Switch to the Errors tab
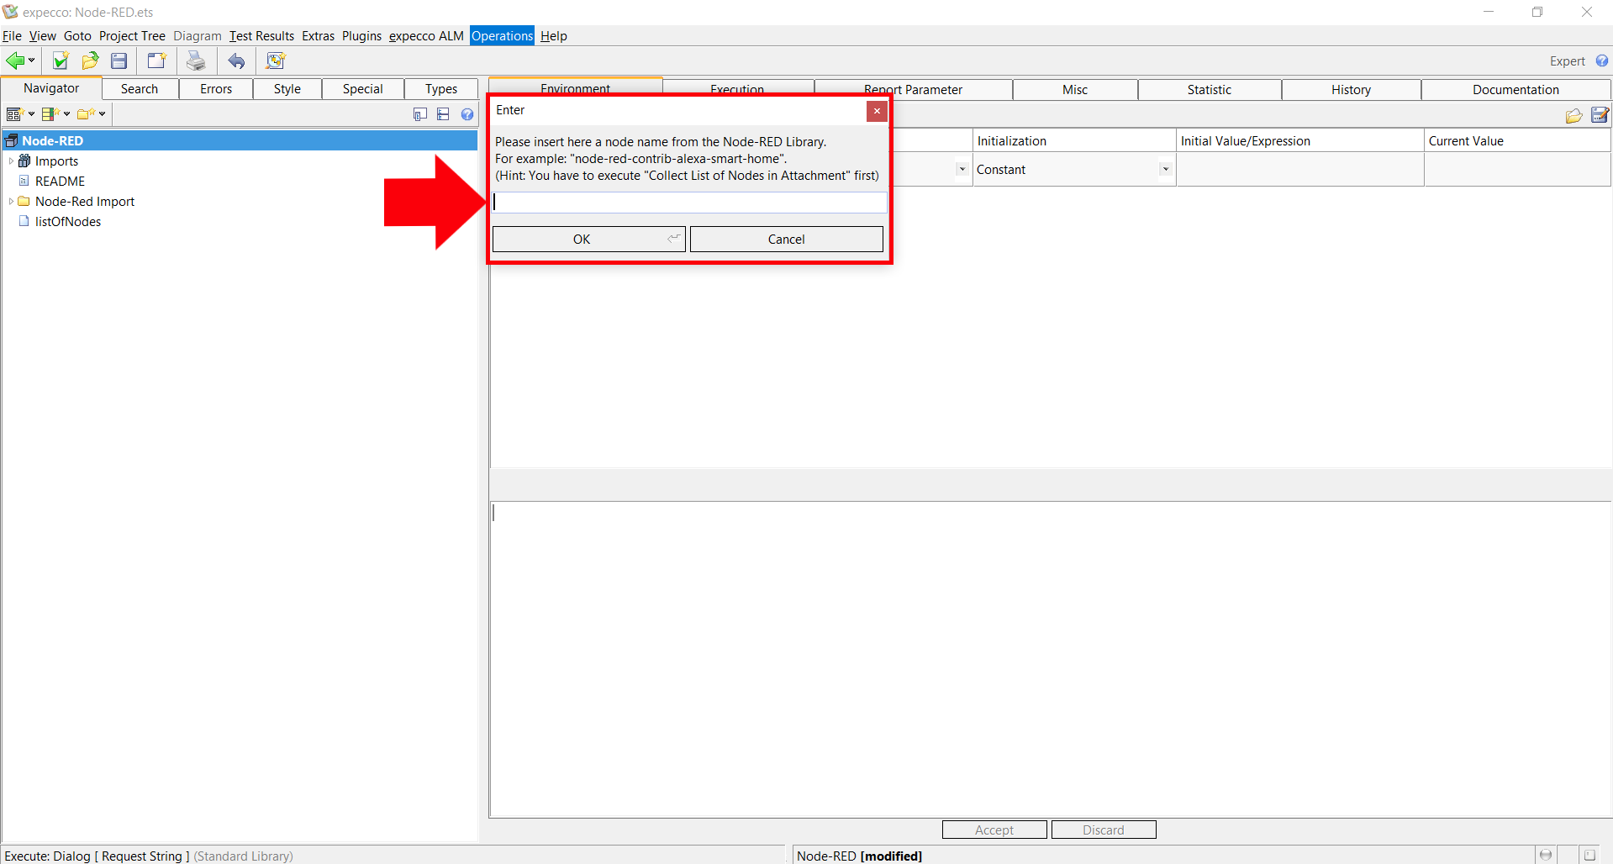1613x864 pixels. point(216,89)
